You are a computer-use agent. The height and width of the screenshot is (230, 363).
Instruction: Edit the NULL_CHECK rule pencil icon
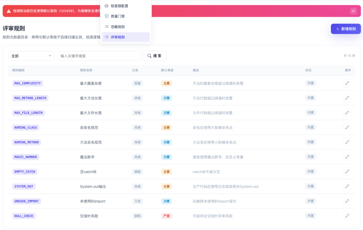[x=347, y=216]
